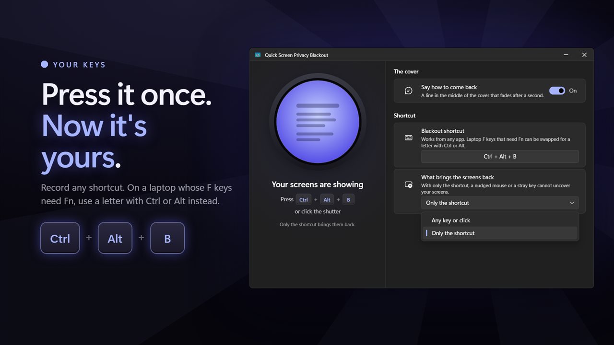Choose the Any key or click option

pos(500,220)
